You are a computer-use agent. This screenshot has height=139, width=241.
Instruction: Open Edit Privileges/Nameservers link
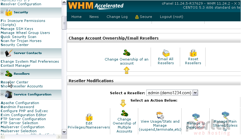[x=89, y=125]
